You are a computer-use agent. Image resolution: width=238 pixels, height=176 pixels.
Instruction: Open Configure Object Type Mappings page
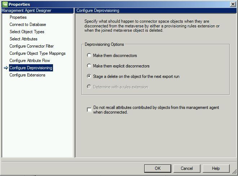click(x=38, y=53)
